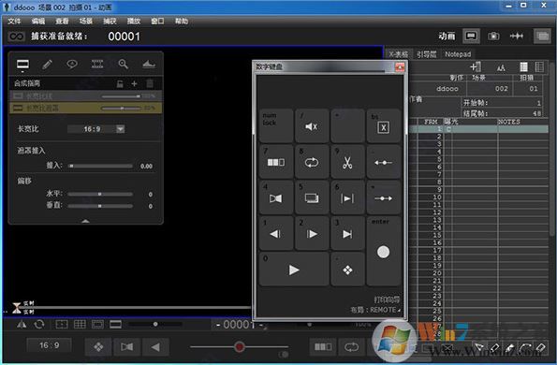
Task: Switch to the animation workspace monitor icon
Action: [x=471, y=36]
